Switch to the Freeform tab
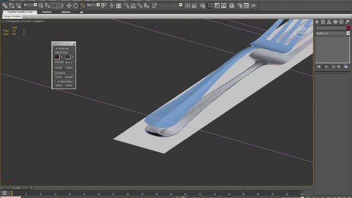This screenshot has width=352, height=198. pos(47,12)
